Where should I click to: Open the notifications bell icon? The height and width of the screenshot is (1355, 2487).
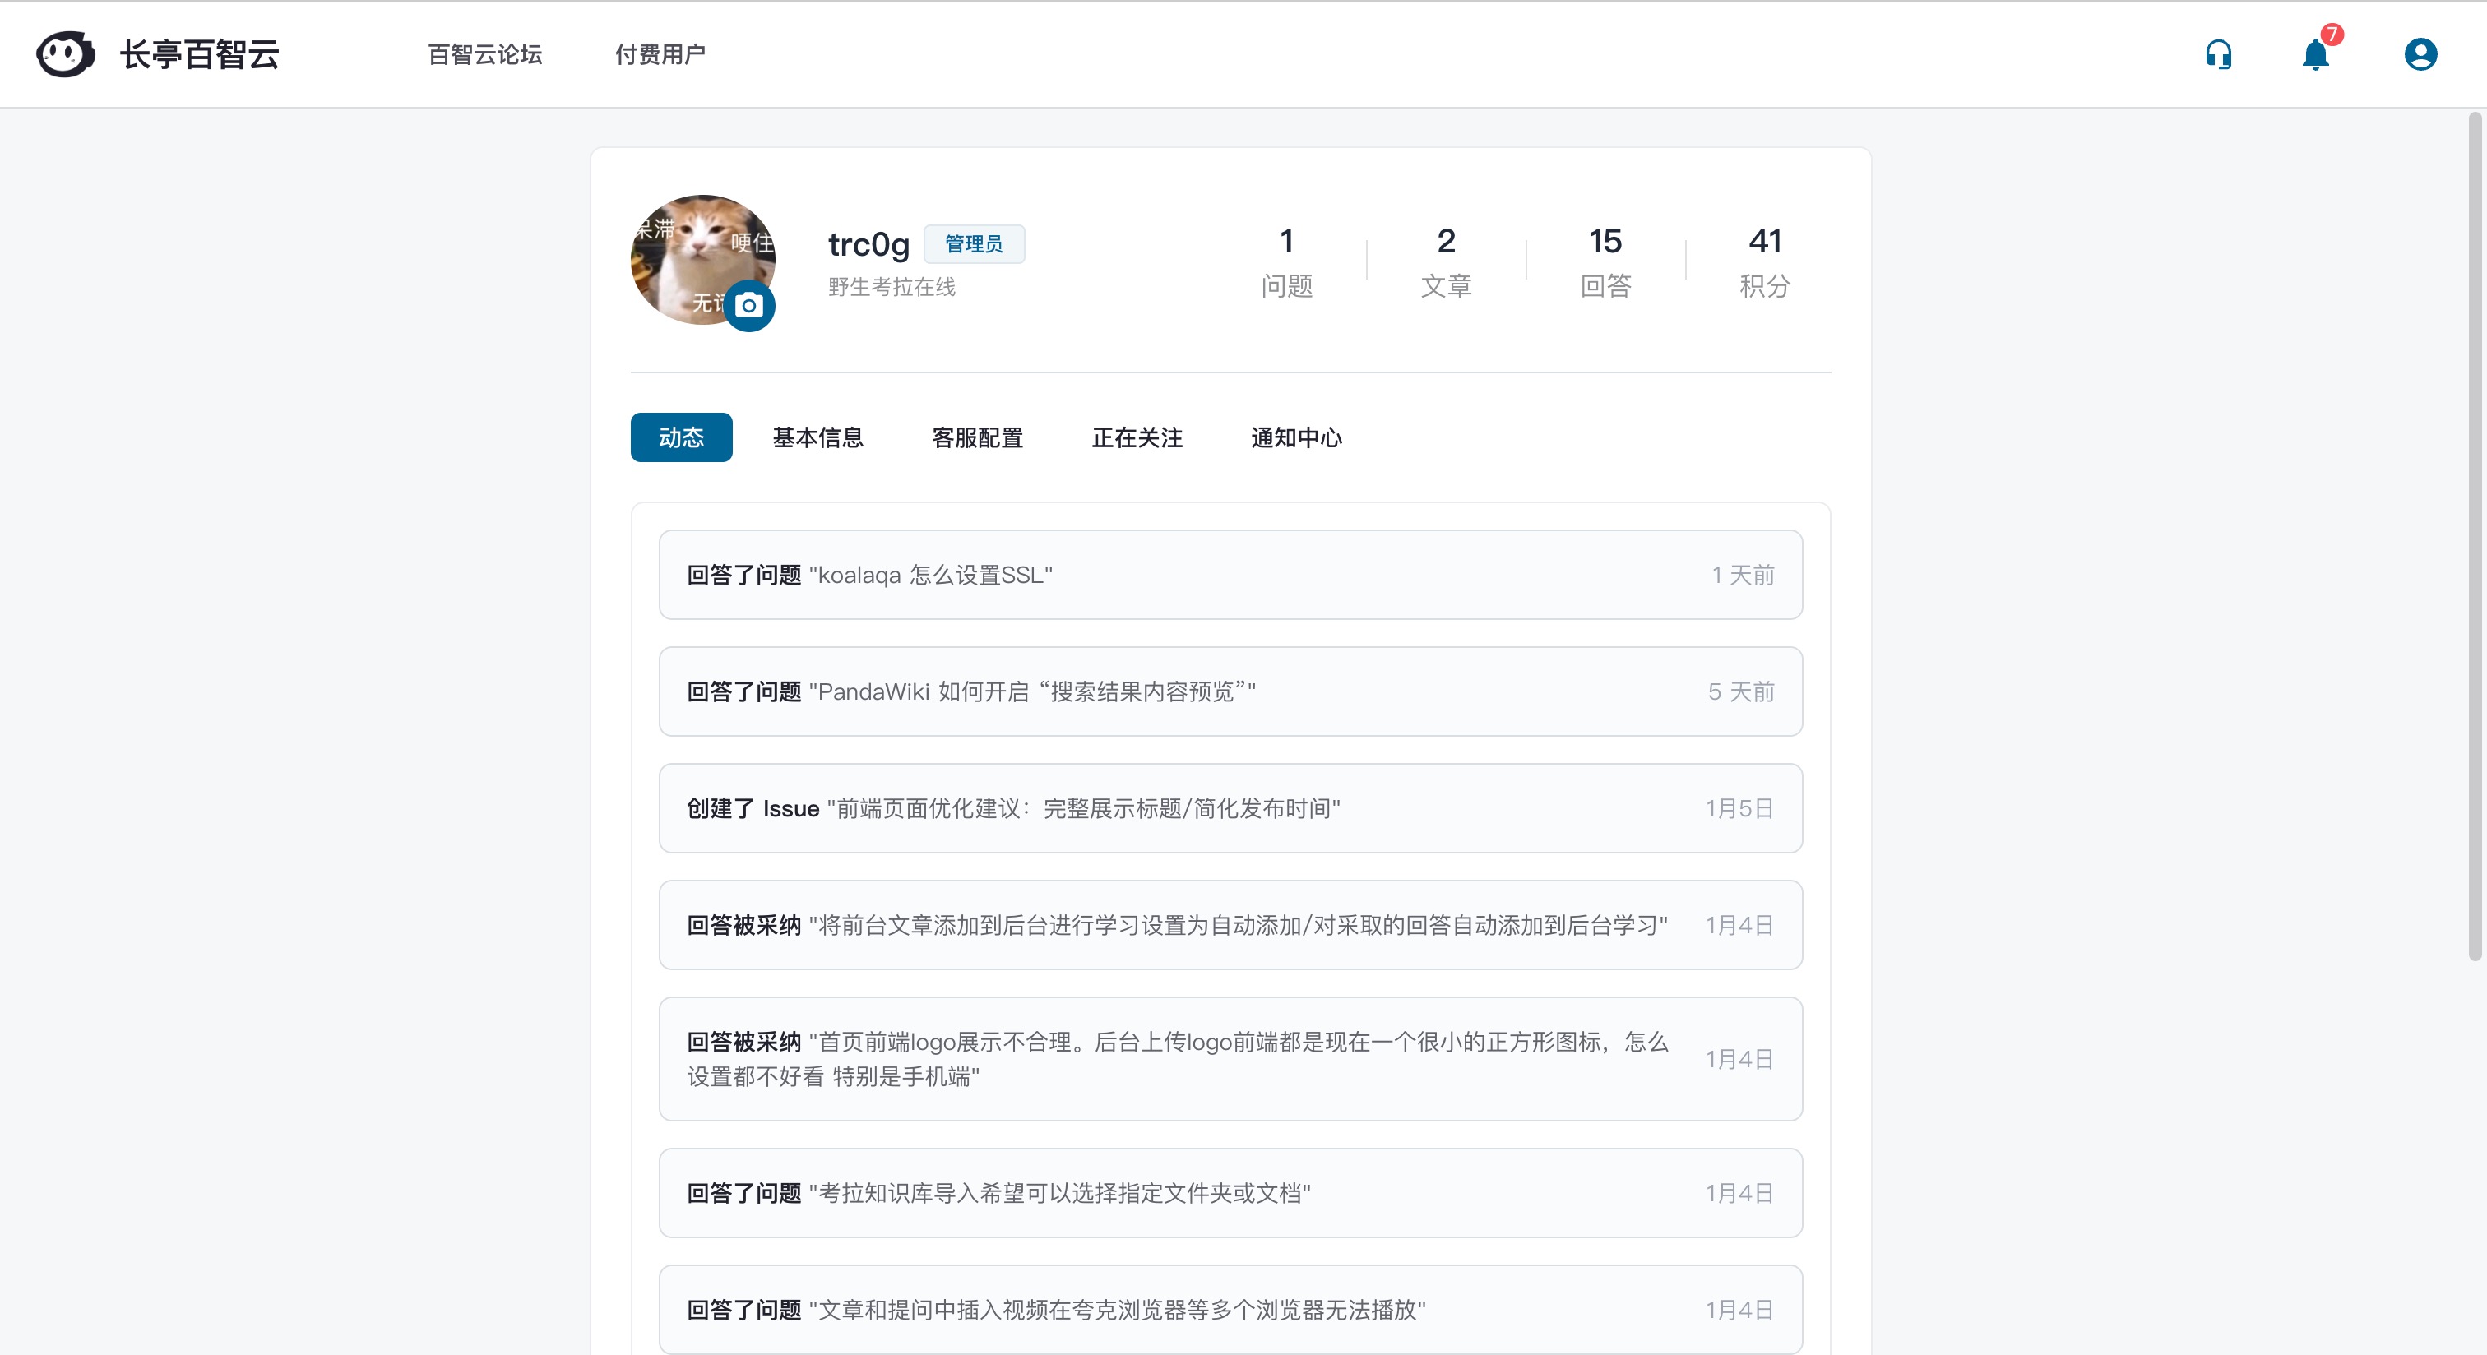(2315, 54)
